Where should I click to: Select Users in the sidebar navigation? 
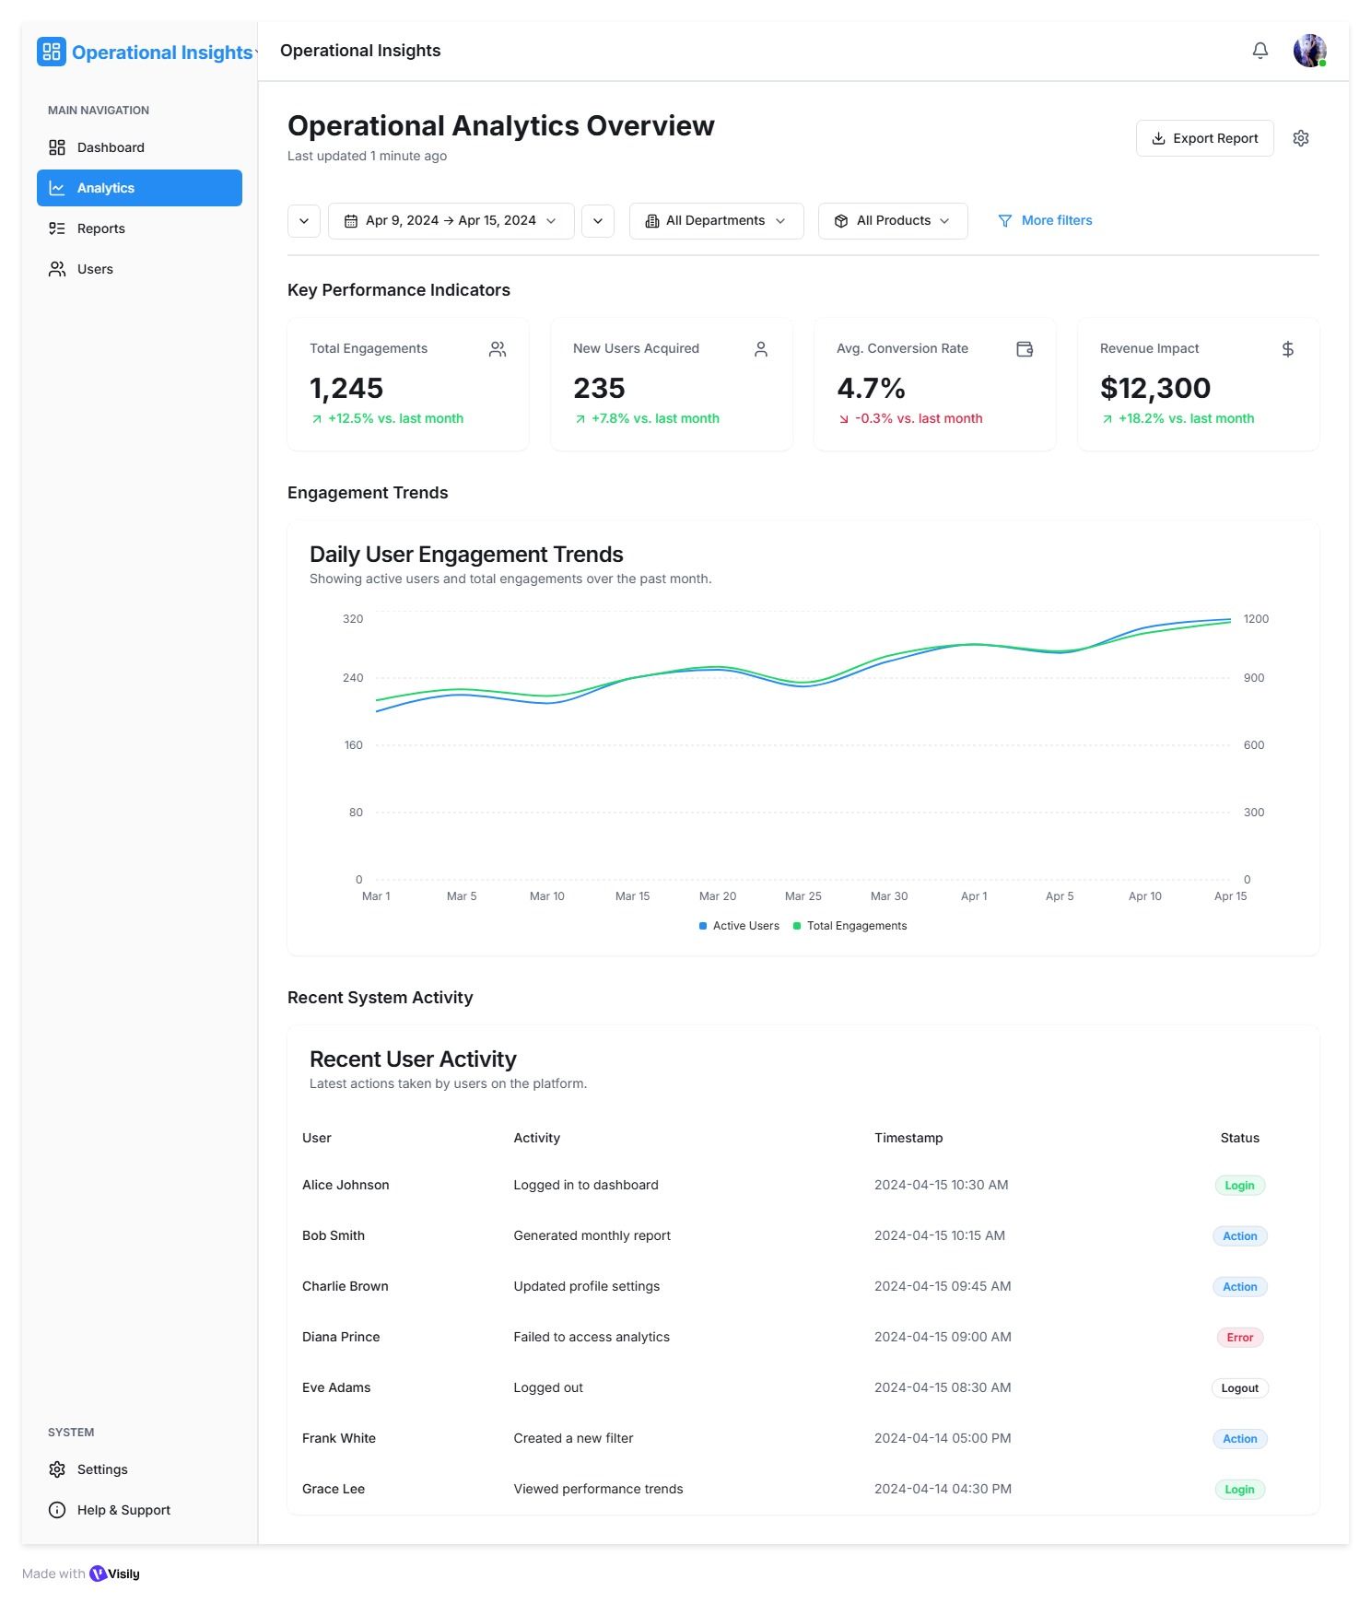(x=95, y=269)
